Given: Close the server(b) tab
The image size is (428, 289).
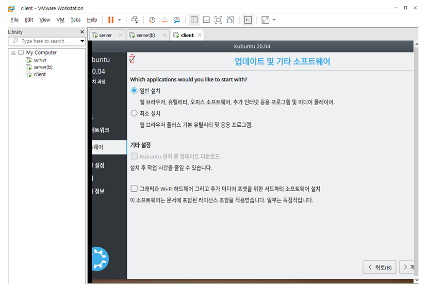Looking at the screenshot, I should tap(164, 35).
